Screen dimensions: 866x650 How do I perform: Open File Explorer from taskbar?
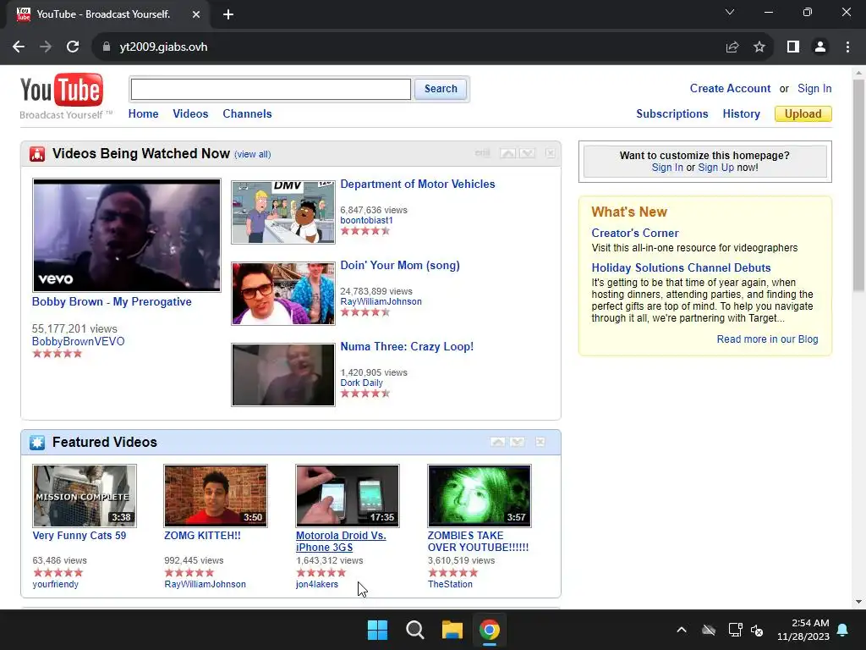point(452,630)
